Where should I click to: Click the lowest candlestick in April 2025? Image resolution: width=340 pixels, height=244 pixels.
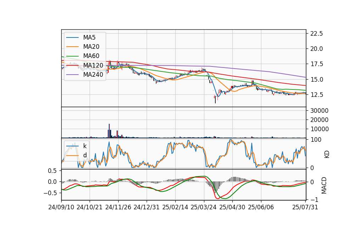coord(215,100)
